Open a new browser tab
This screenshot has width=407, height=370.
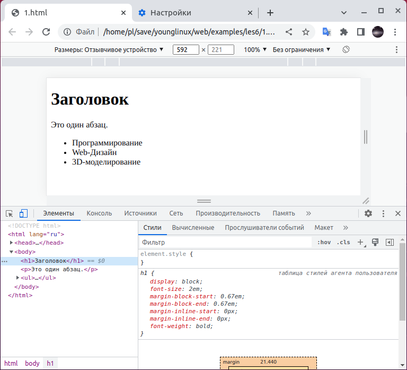click(x=270, y=13)
